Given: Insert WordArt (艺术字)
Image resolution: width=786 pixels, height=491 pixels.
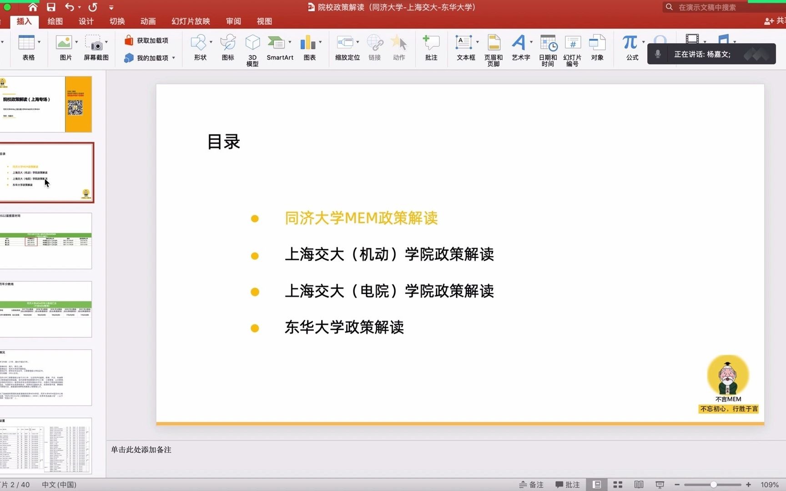Looking at the screenshot, I should tap(521, 48).
